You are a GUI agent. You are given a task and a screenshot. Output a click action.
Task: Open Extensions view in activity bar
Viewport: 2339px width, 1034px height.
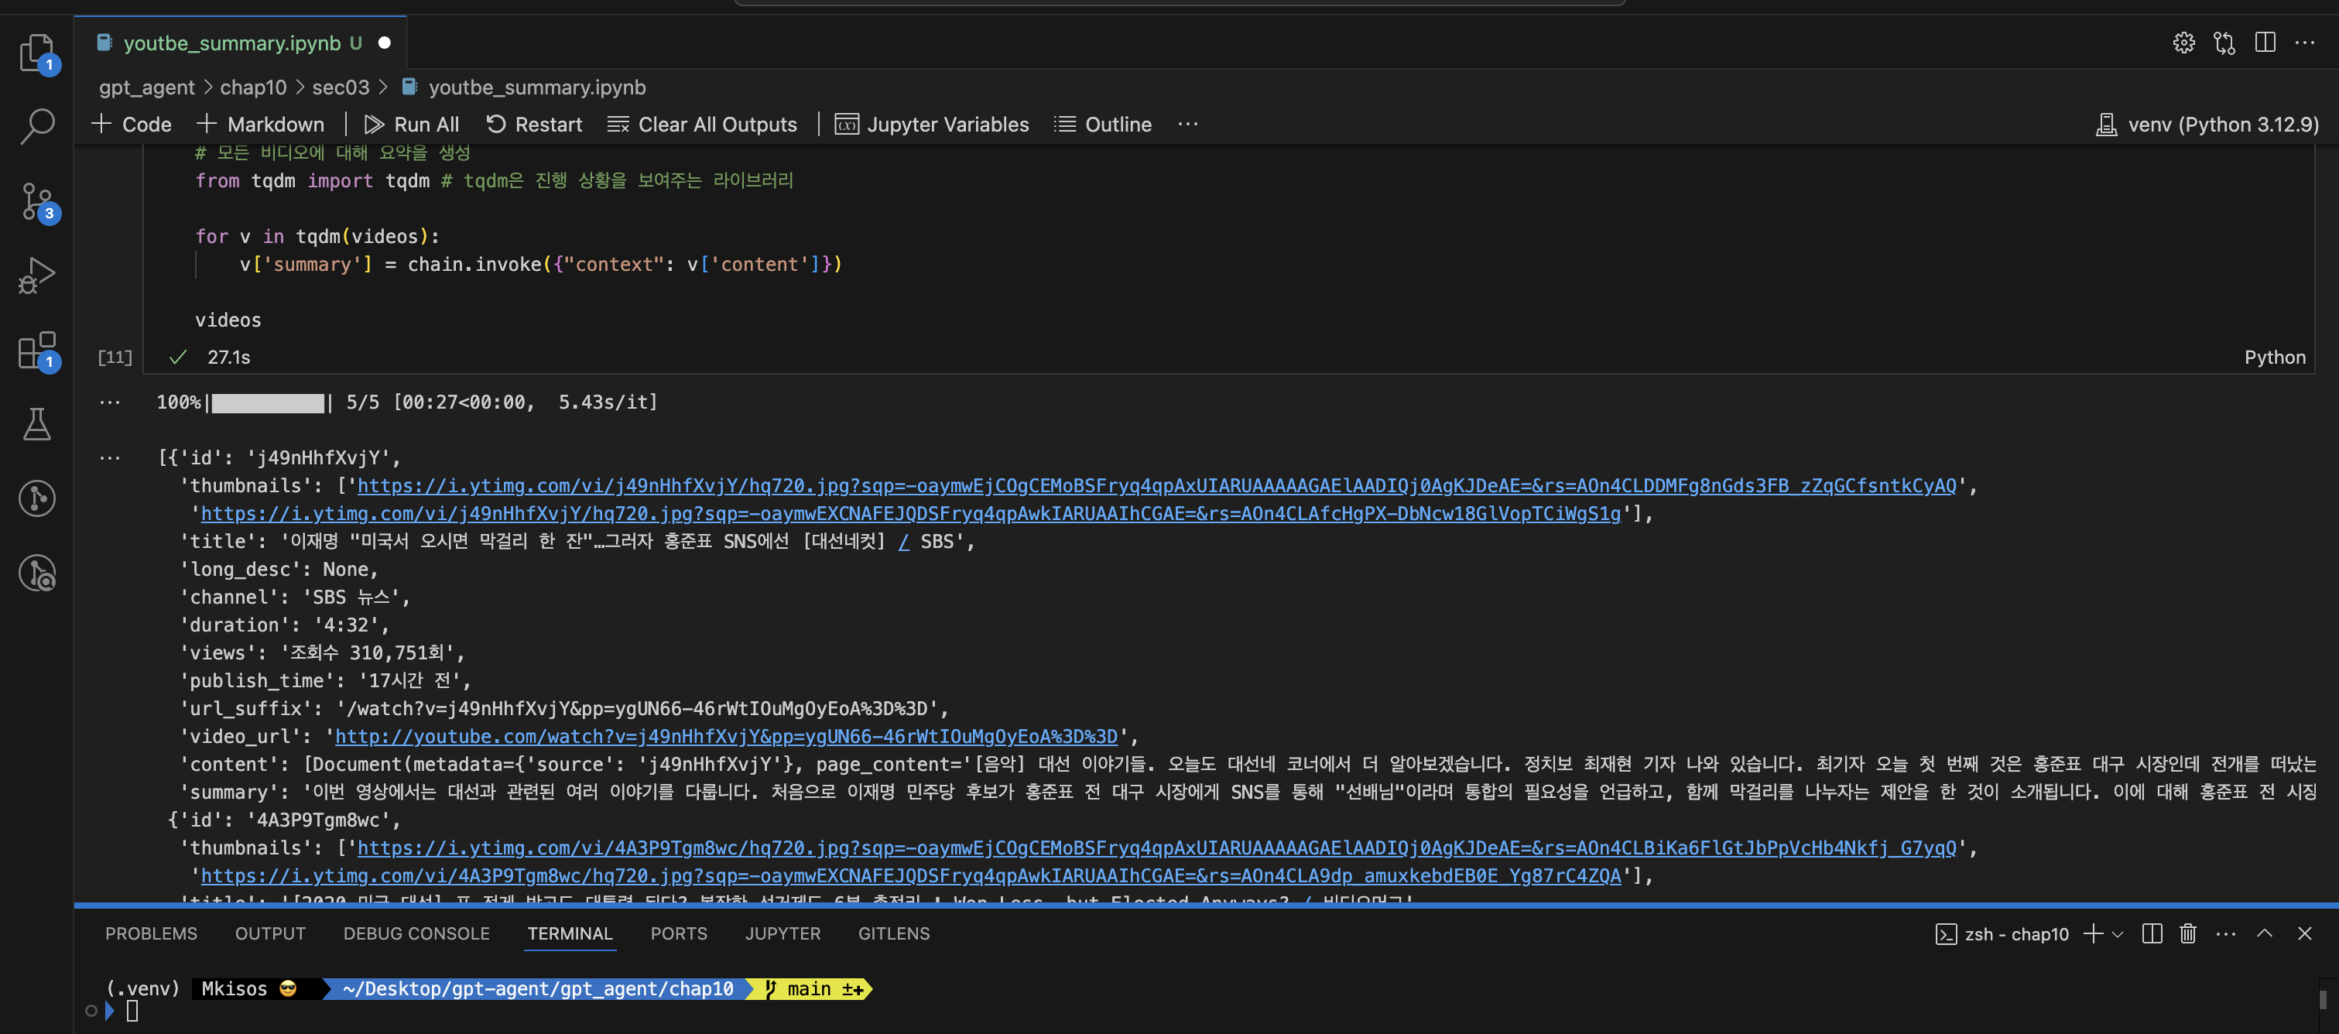(36, 350)
